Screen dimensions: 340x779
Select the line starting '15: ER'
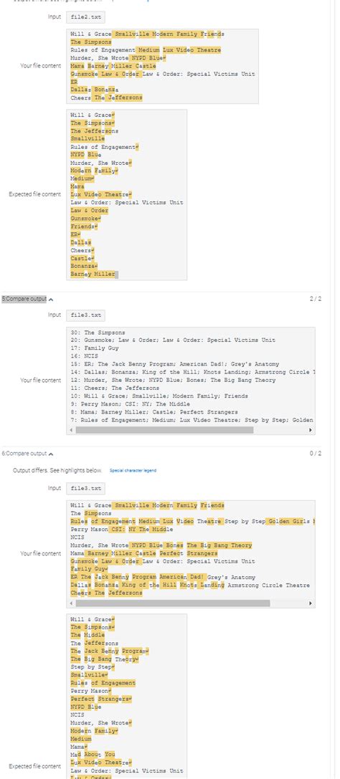pos(175,364)
